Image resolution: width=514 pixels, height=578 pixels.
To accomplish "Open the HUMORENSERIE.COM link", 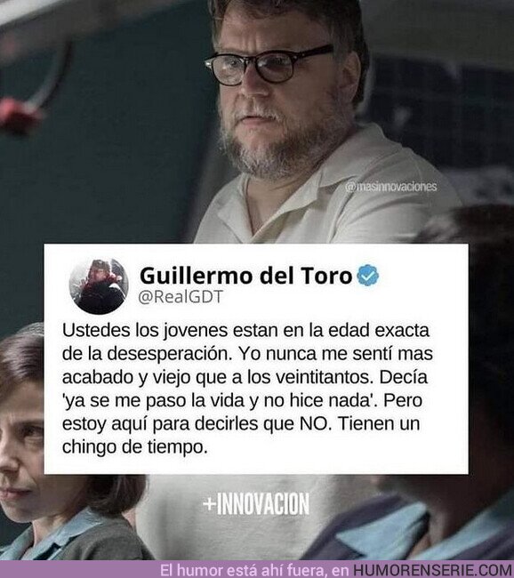I will [x=433, y=570].
